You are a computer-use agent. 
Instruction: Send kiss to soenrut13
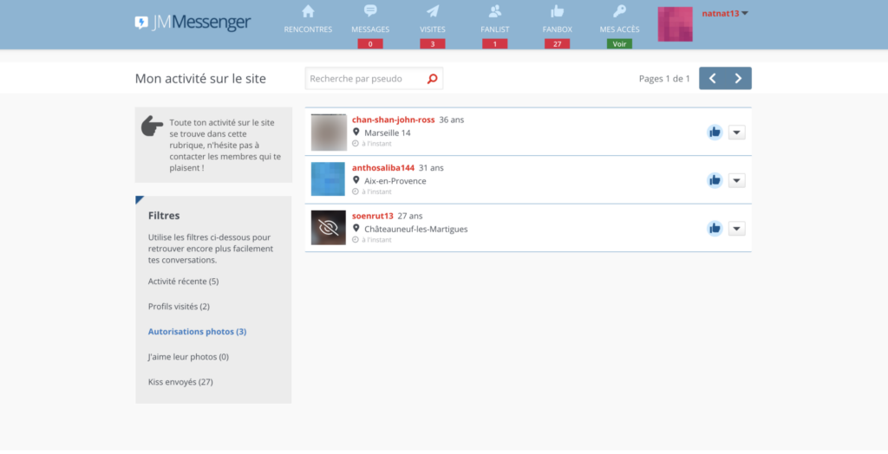pyautogui.click(x=715, y=229)
